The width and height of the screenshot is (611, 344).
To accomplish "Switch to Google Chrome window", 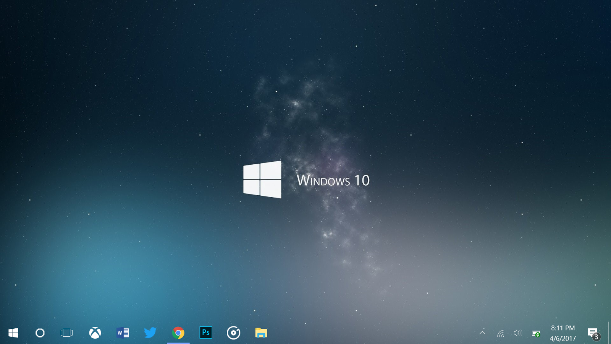I will (178, 333).
